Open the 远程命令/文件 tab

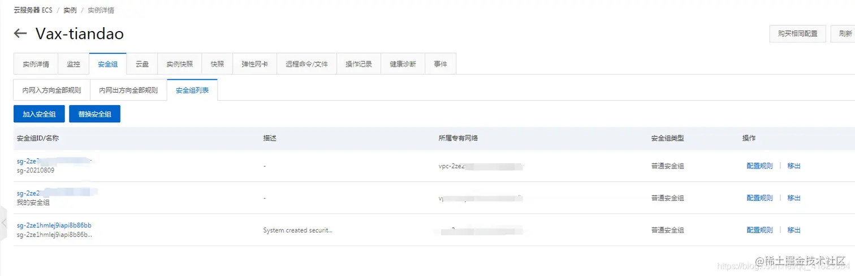click(x=306, y=64)
